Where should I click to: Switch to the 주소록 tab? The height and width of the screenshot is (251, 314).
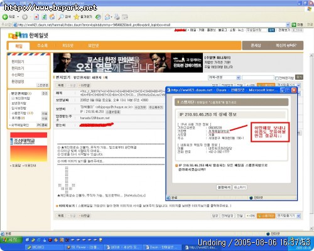click(42, 46)
